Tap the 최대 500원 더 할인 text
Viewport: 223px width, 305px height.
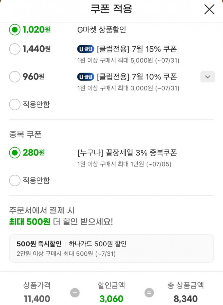point(61,222)
